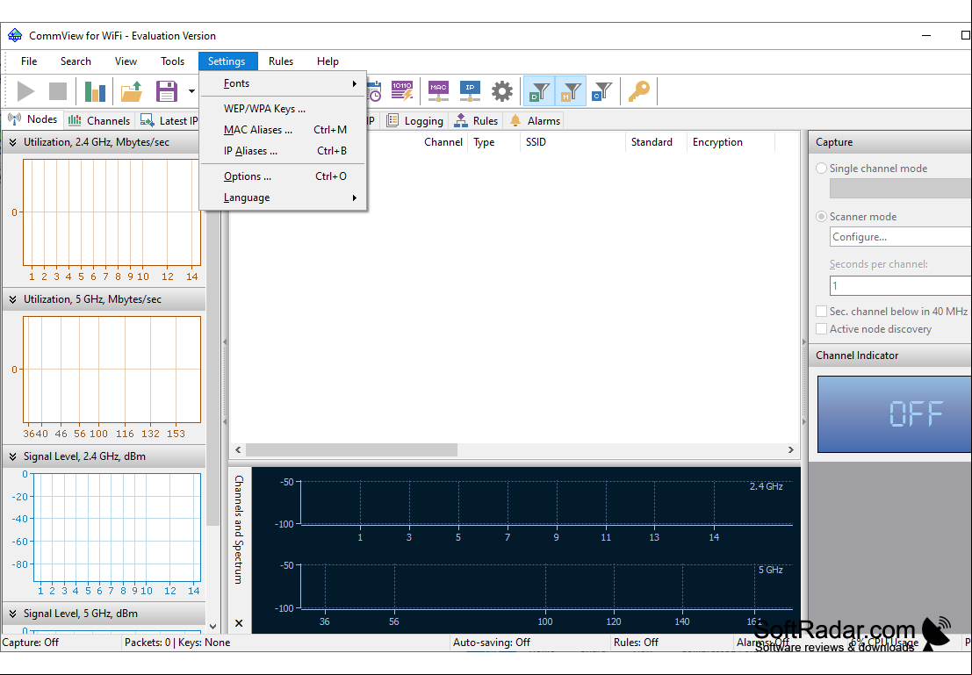The height and width of the screenshot is (675, 972).
Task: Choose MAC Aliases from Settings menu
Action: 284,130
